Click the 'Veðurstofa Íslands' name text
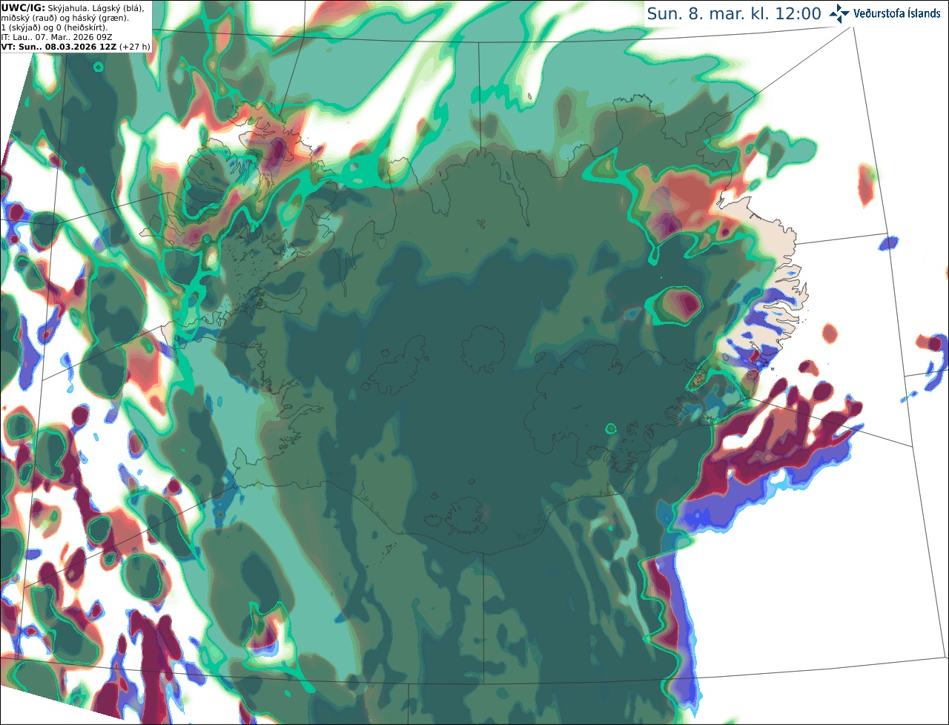This screenshot has height=725, width=949. click(x=897, y=13)
